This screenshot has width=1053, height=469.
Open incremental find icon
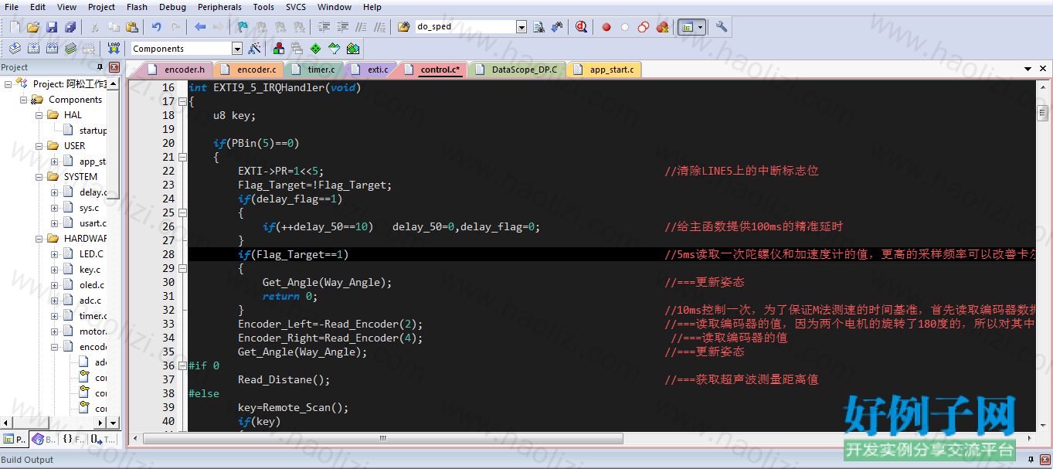point(558,27)
